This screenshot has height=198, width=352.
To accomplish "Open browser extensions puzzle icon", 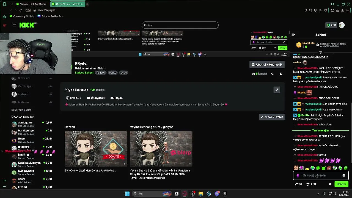I will click(x=332, y=10).
